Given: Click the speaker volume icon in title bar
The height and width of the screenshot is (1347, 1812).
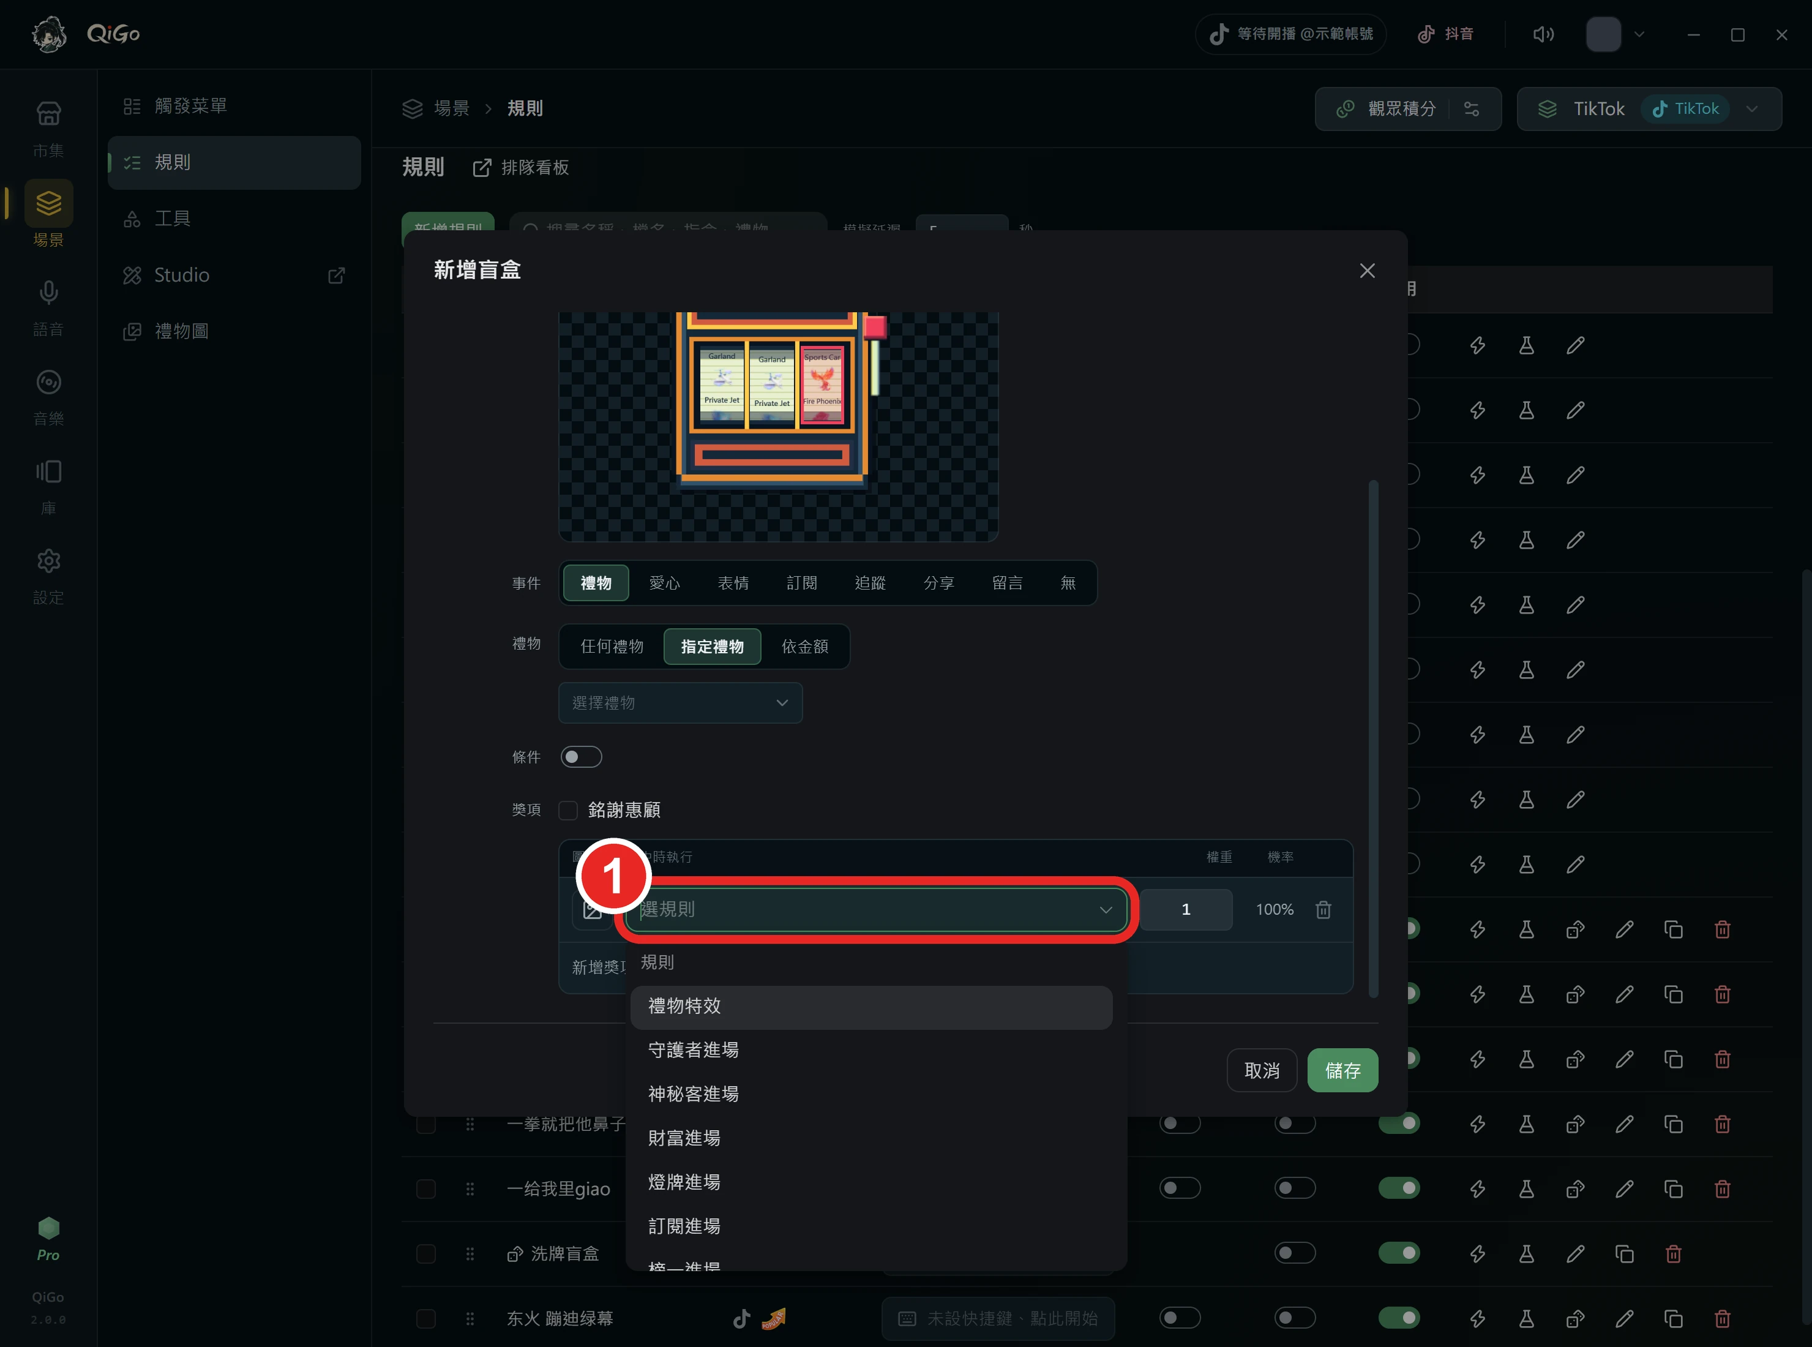Looking at the screenshot, I should pos(1542,34).
